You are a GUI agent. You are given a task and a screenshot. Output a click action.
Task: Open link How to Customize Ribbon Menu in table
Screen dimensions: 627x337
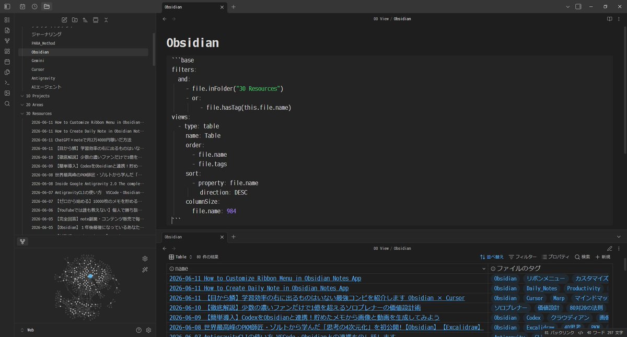[265, 278]
